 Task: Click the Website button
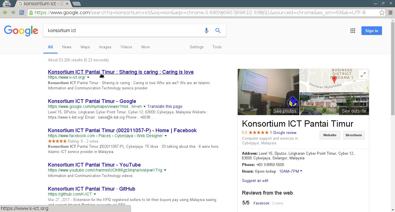[x=330, y=135]
